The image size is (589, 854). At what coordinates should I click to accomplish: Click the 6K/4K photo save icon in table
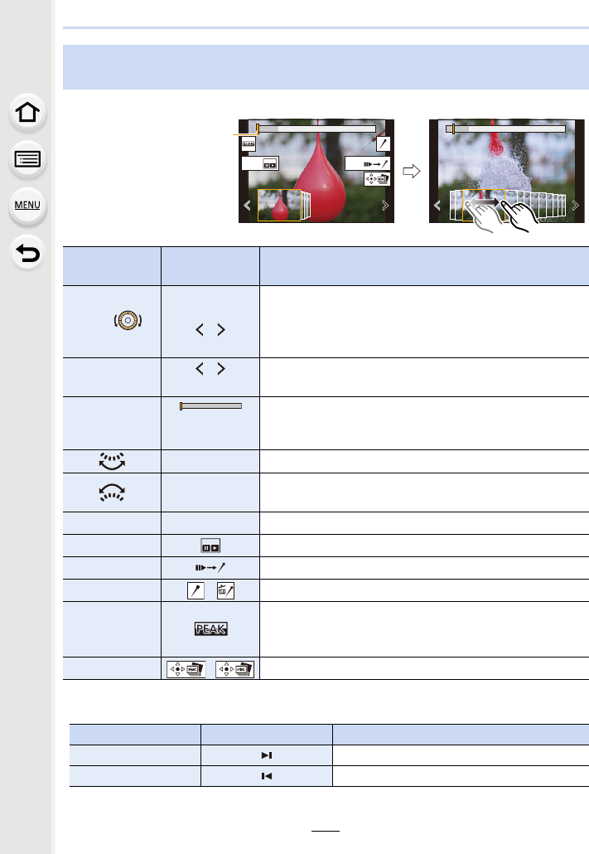[186, 669]
